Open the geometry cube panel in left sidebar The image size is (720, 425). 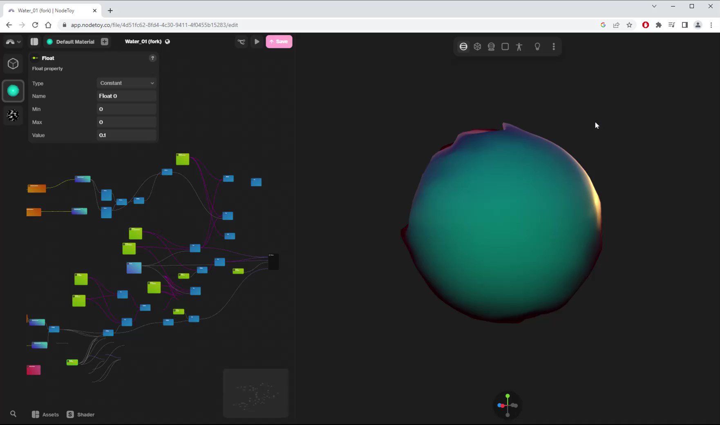(x=13, y=63)
